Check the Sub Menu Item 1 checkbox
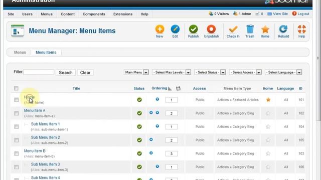This screenshot has height=180, width=321. [17, 126]
